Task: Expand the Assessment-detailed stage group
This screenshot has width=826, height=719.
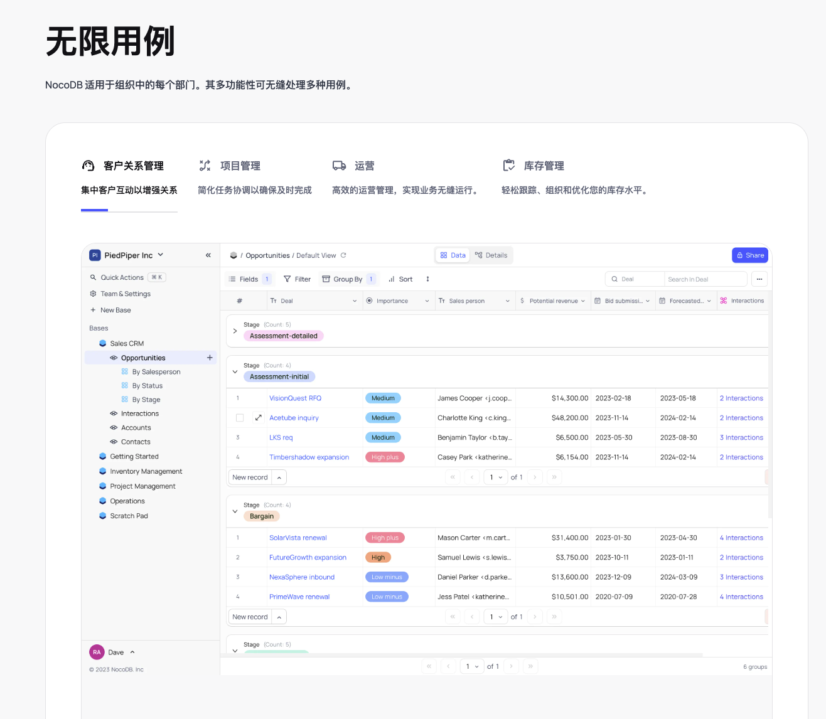Action: [x=235, y=331]
